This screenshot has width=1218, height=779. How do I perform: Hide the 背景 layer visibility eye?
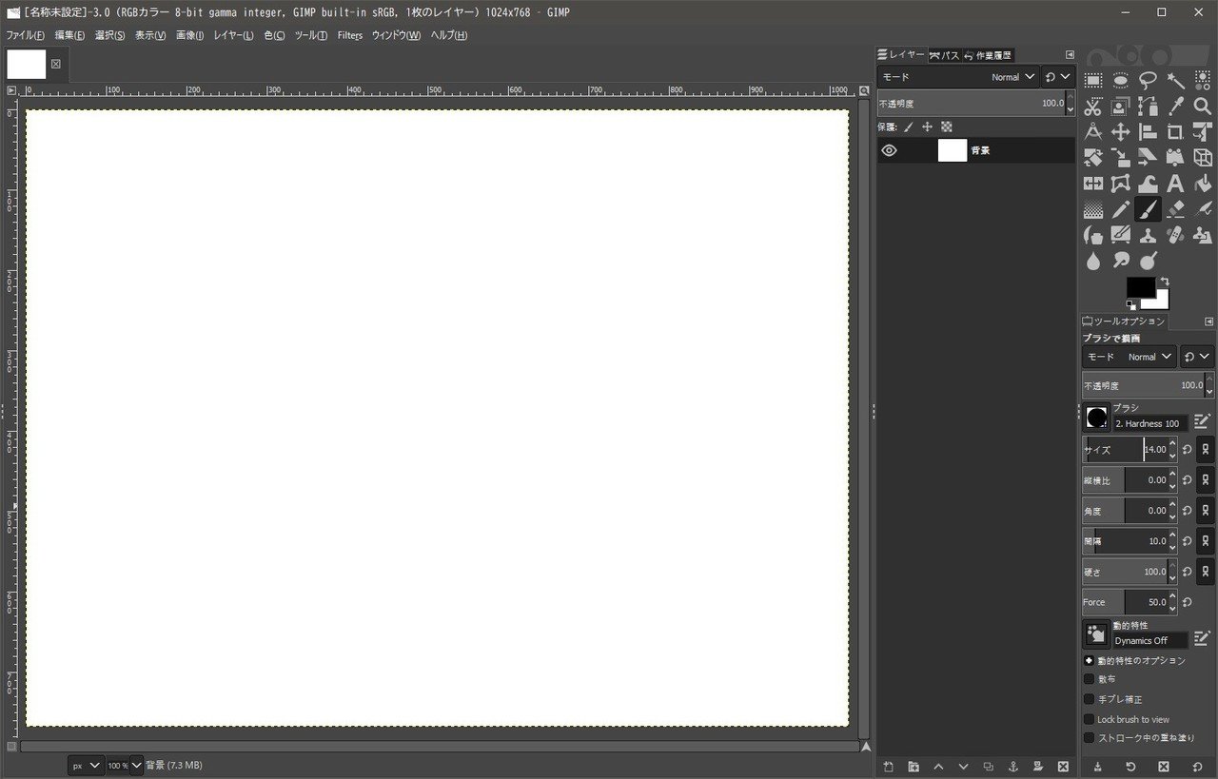(x=889, y=149)
